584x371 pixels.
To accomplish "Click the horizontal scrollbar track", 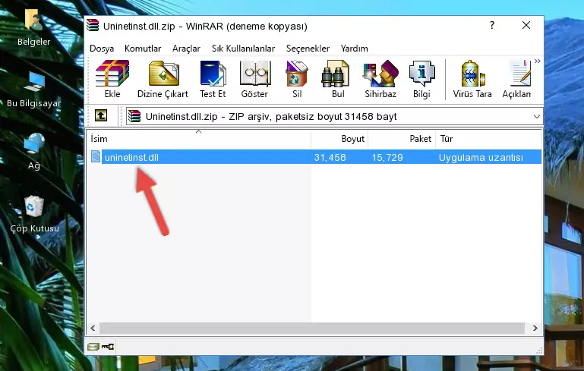I will point(312,328).
